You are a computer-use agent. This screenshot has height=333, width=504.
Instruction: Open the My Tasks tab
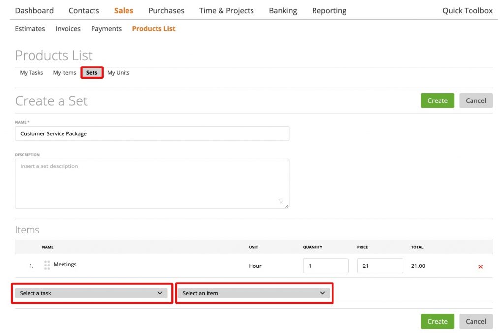tap(31, 72)
